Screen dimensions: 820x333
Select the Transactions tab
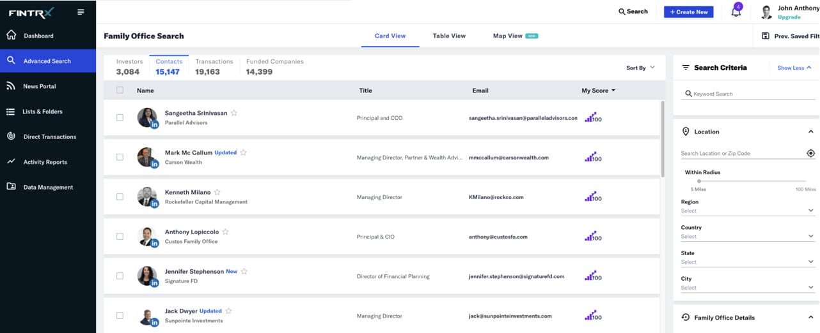(214, 66)
